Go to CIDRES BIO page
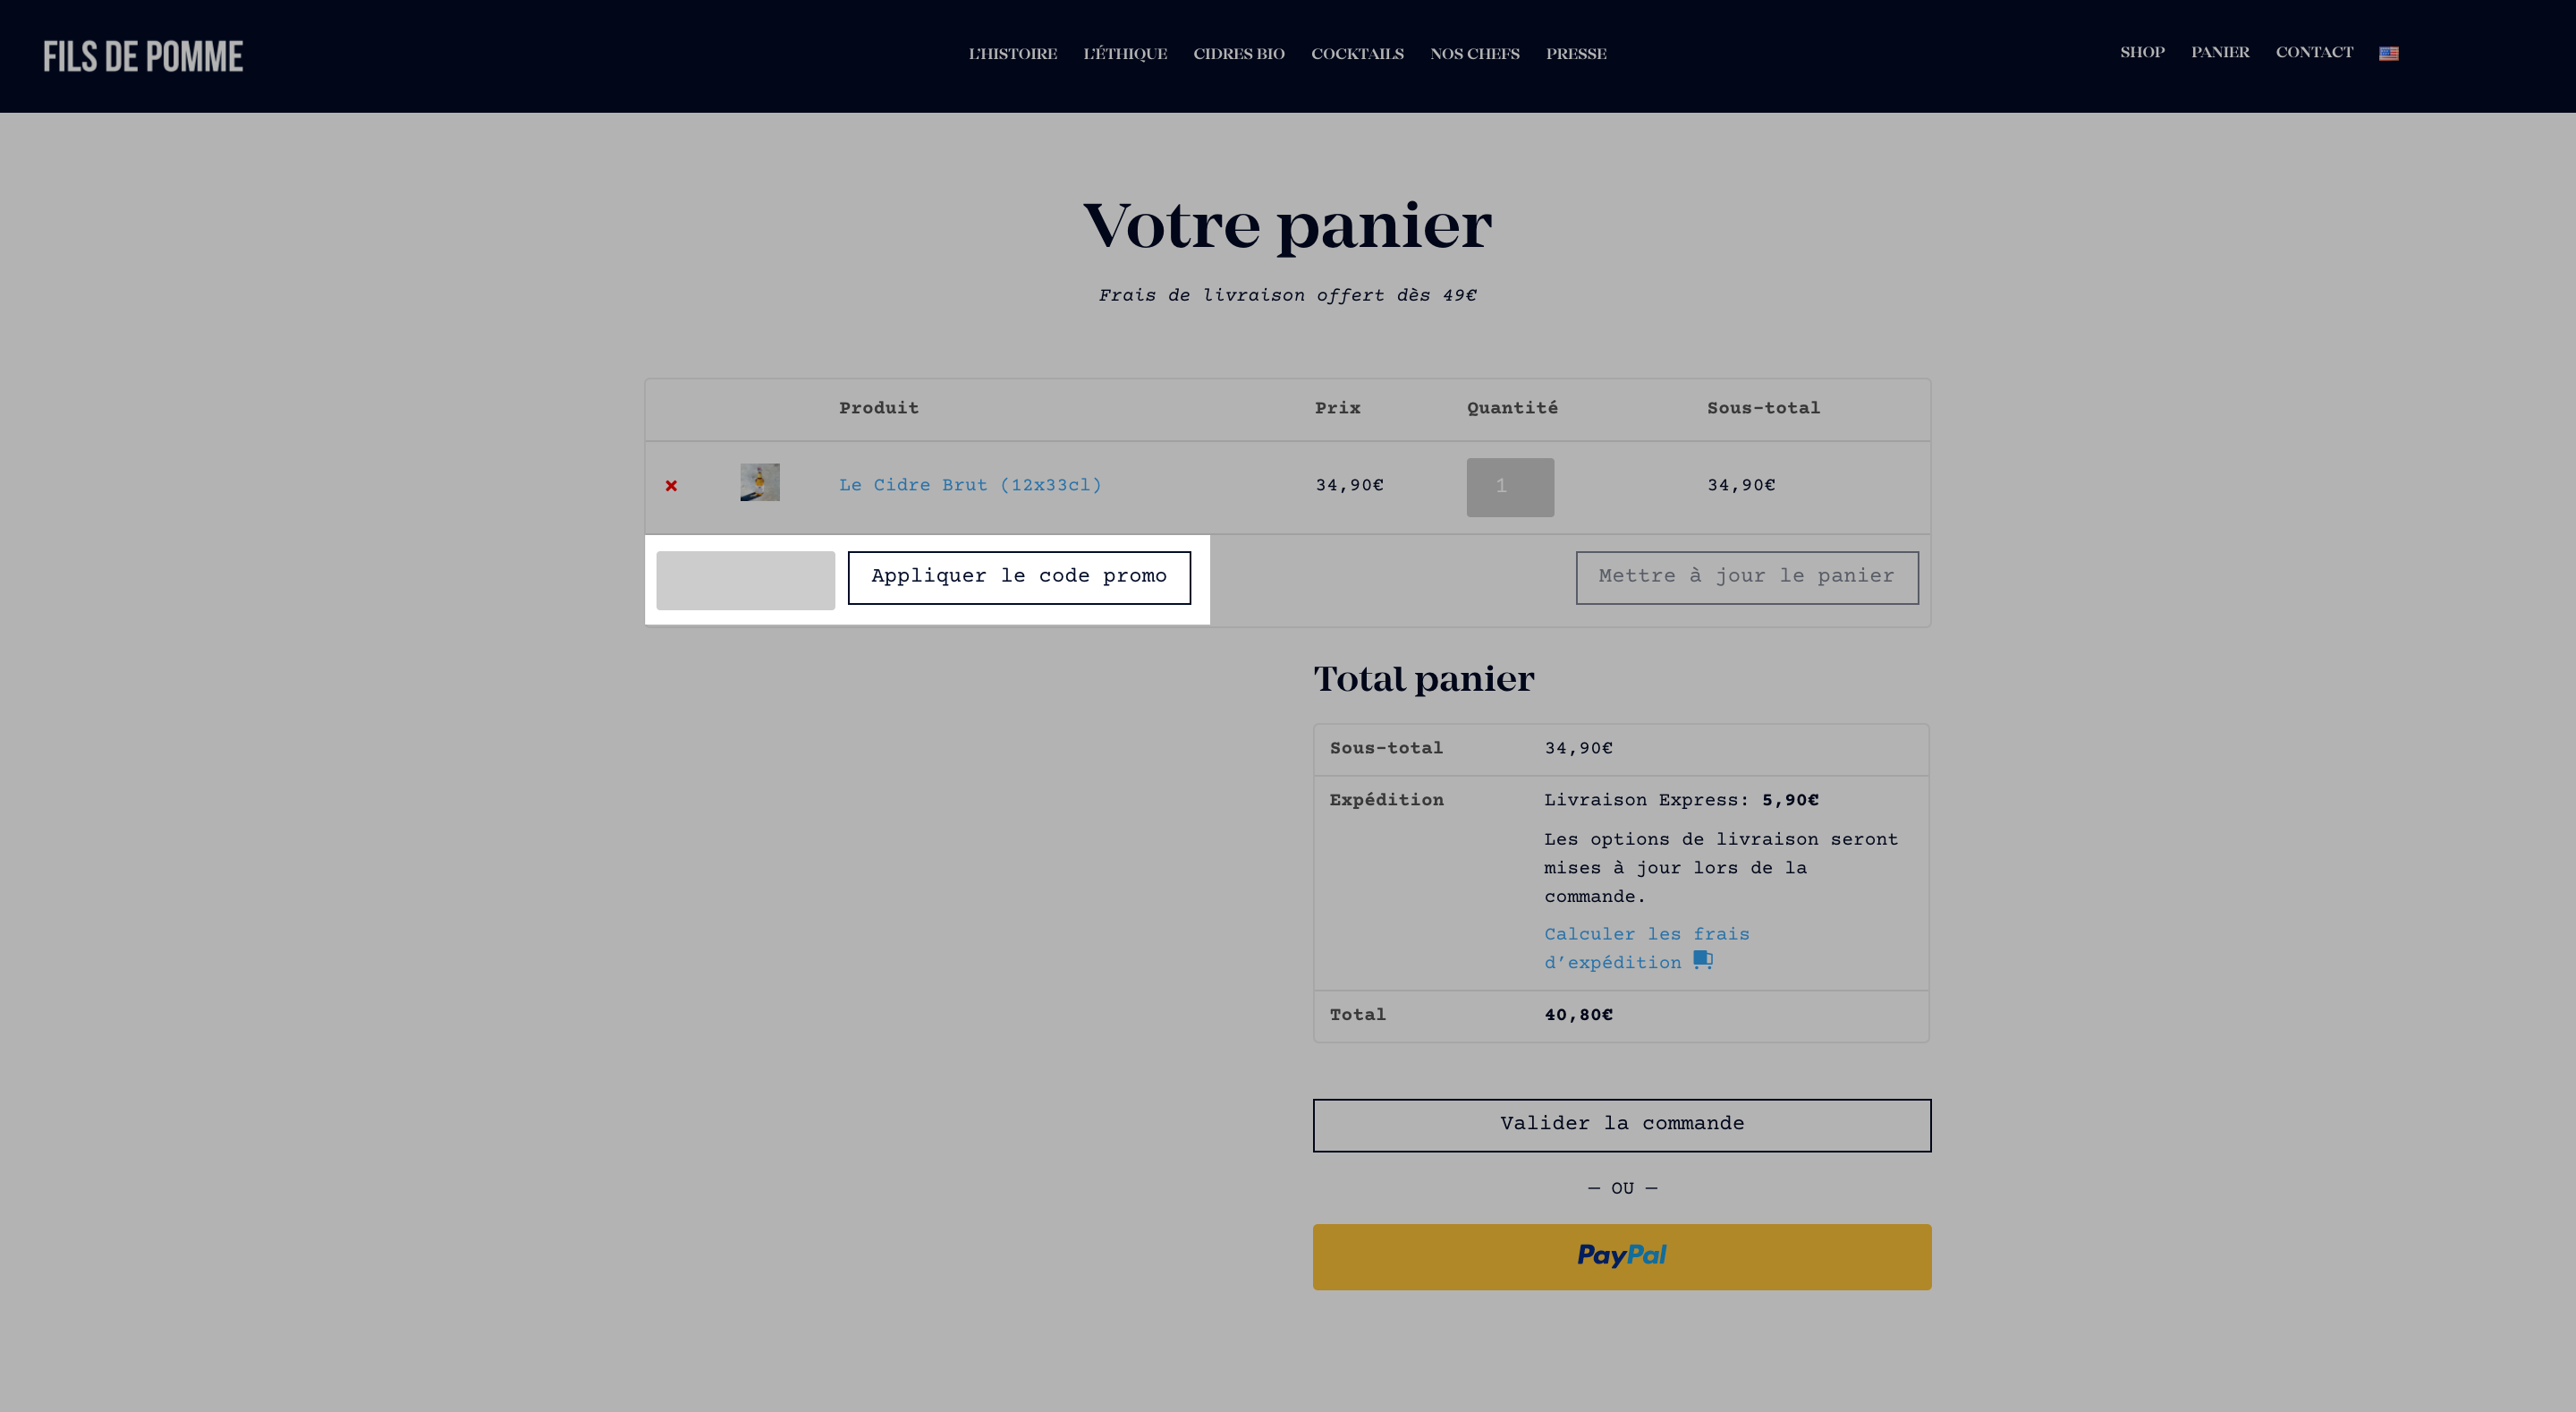 pyautogui.click(x=1238, y=54)
